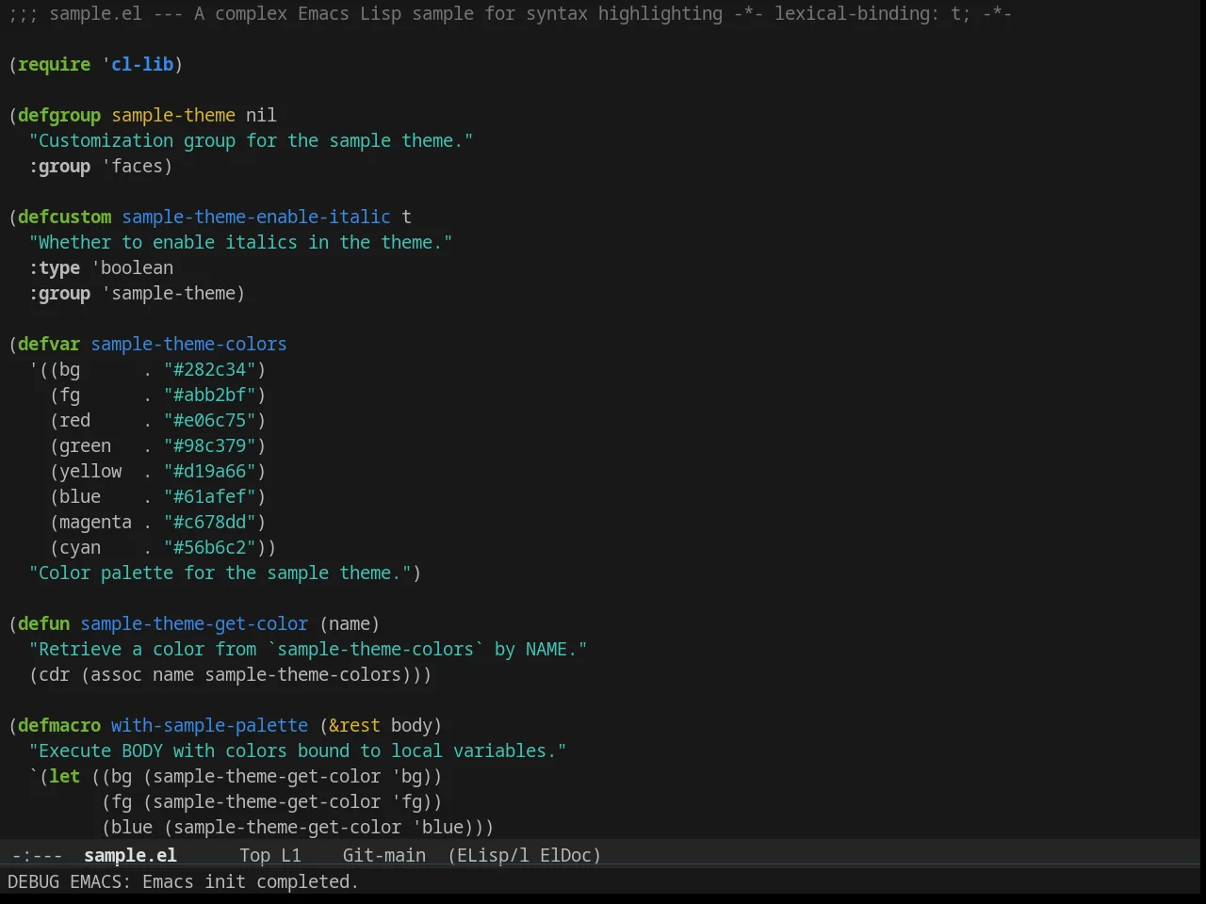The width and height of the screenshot is (1206, 904).
Task: Click the 'green' key in the palette list
Action: 86,445
